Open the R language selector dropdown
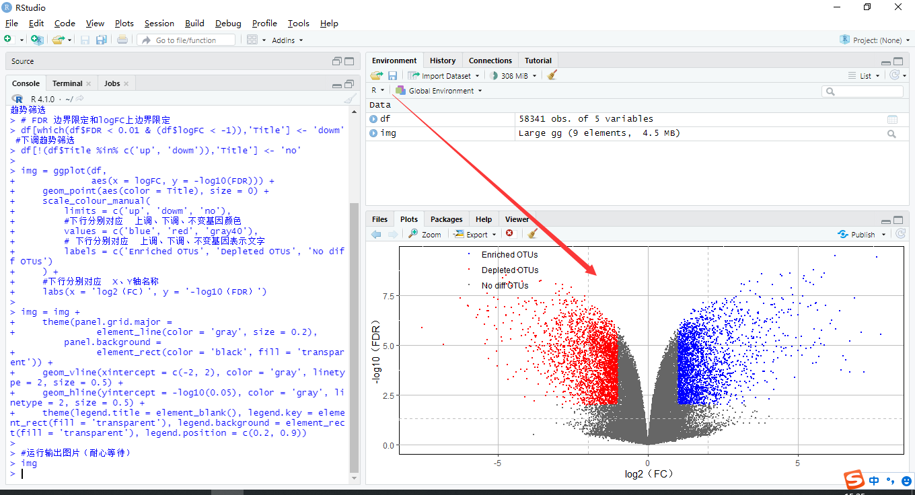Screen dimensions: 915x495 coord(377,90)
